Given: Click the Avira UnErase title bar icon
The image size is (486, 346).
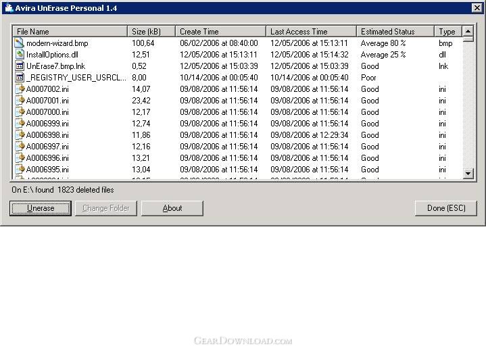Looking at the screenshot, I should [x=9, y=7].
